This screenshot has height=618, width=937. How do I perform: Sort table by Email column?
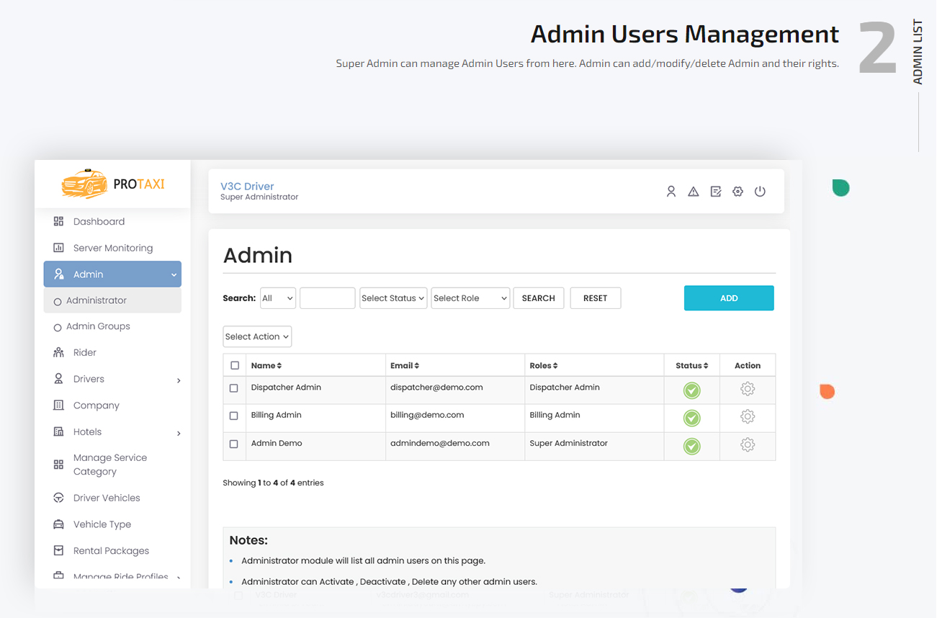405,365
